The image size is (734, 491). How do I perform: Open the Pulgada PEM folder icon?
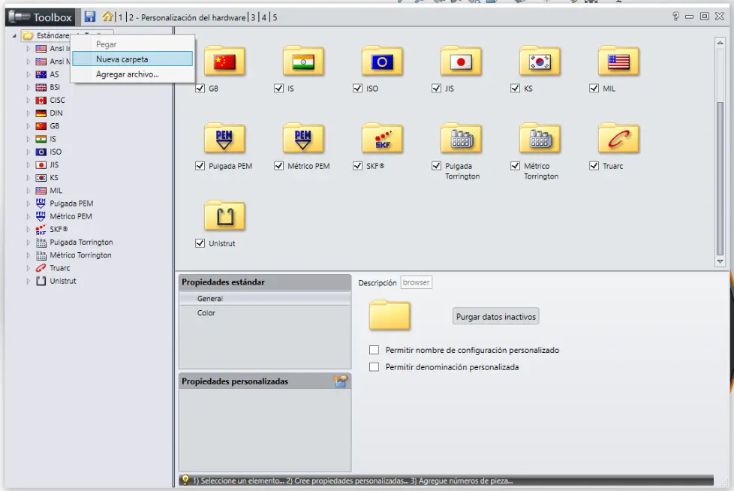click(224, 139)
